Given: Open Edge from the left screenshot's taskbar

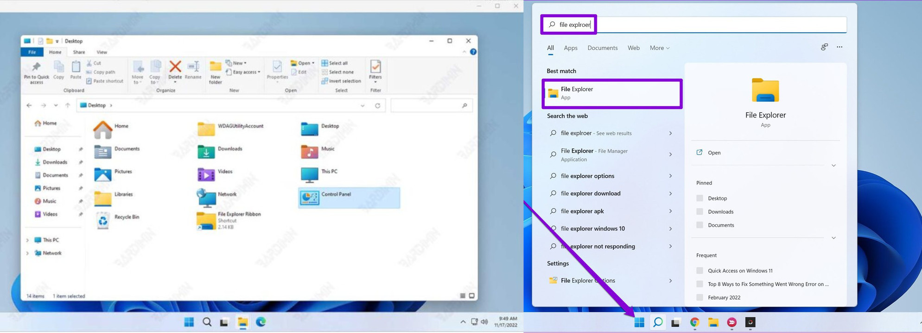Looking at the screenshot, I should [x=261, y=322].
